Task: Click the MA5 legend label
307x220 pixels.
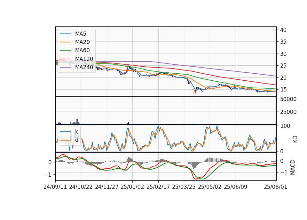Action: click(x=81, y=34)
